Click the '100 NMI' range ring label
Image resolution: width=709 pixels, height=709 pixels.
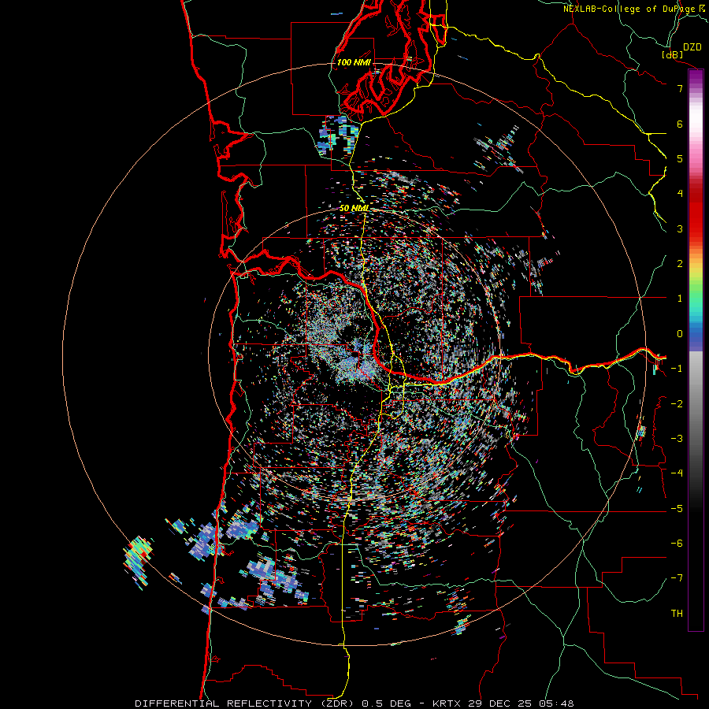[354, 62]
